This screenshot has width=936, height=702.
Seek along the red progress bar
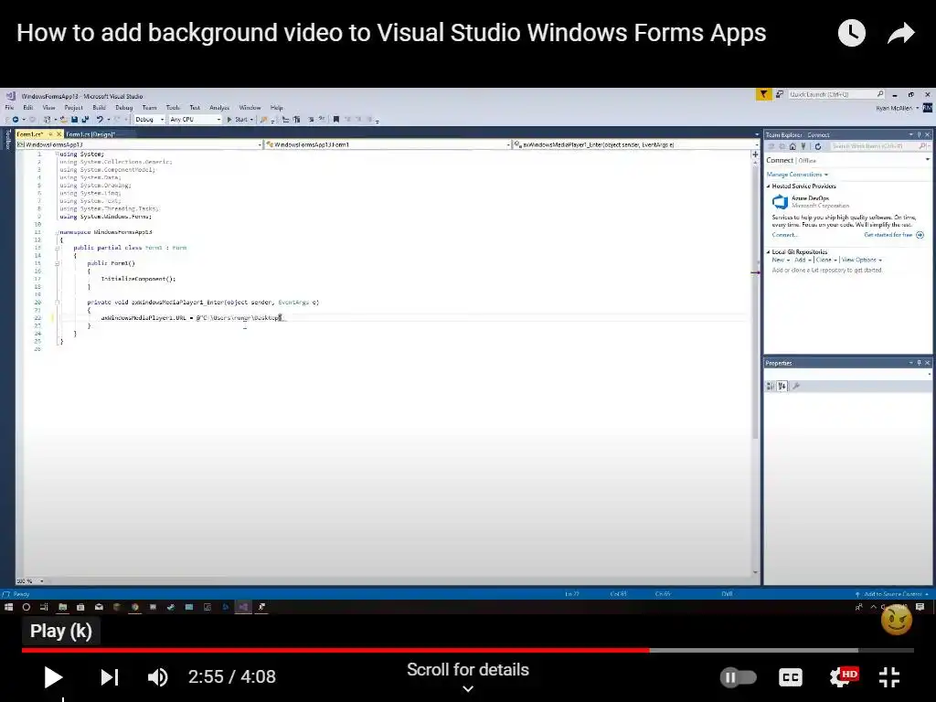tap(335, 650)
